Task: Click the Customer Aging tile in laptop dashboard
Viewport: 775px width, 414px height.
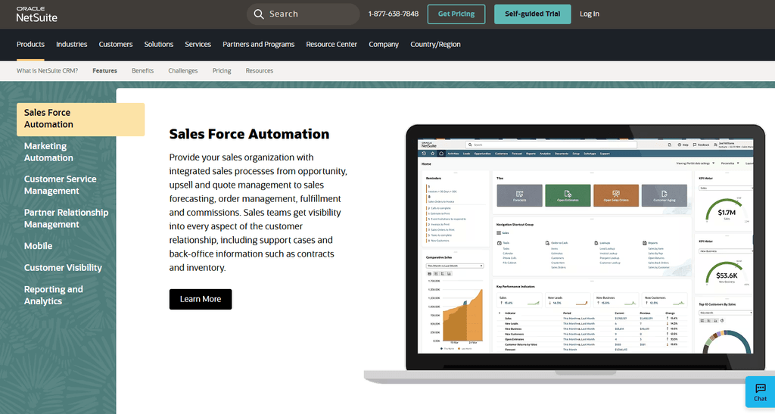Action: tap(665, 195)
